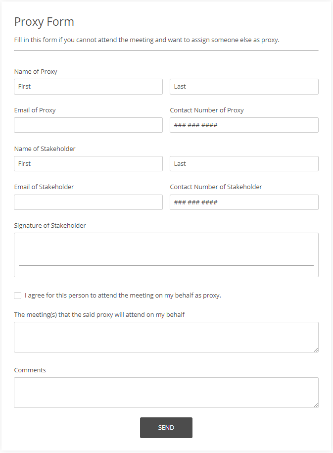Click the 'I agree for this person' label text

tap(123, 296)
